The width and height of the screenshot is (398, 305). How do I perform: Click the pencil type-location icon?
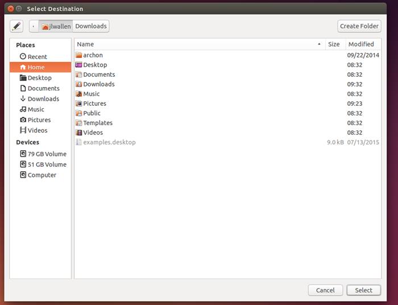click(x=16, y=26)
